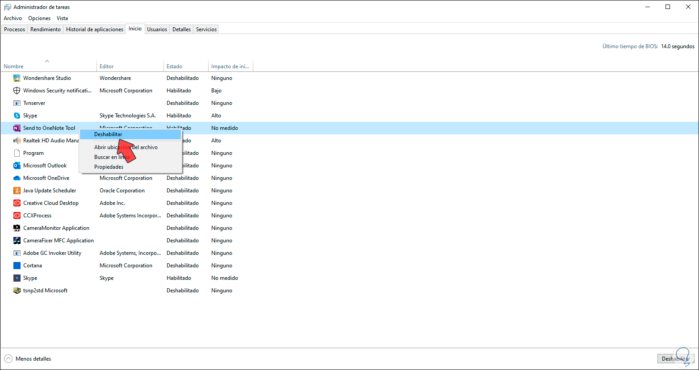The height and width of the screenshot is (370, 699).
Task: Click the Adobe GC Invoker Utility icon
Action: tap(17, 253)
